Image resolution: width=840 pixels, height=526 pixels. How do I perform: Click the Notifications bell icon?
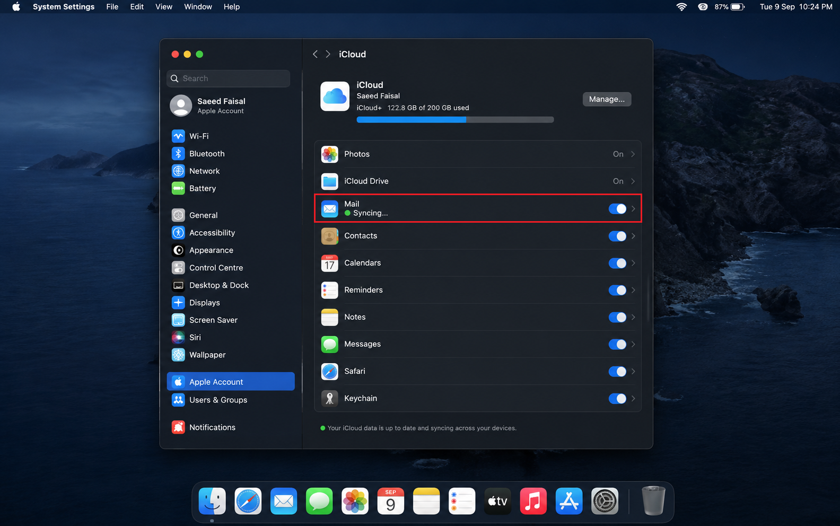(x=178, y=427)
